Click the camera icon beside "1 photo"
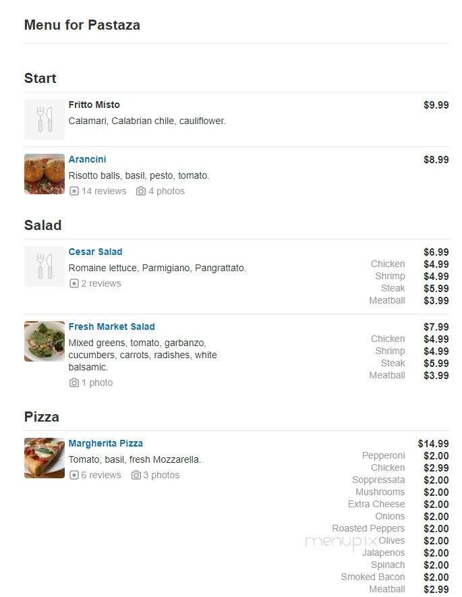The width and height of the screenshot is (462, 597). pyautogui.click(x=74, y=382)
